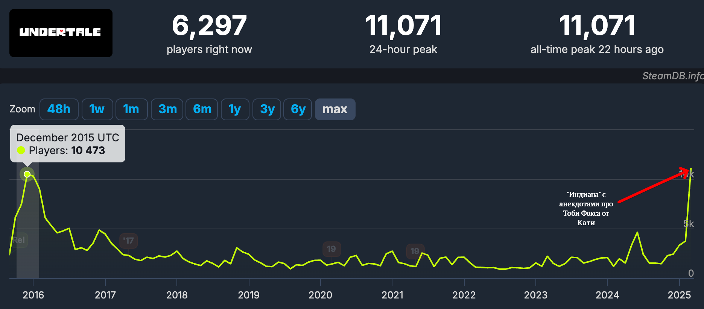704x309 pixels.
Task: Click the 19 flag near 2021
Action: 415,251
